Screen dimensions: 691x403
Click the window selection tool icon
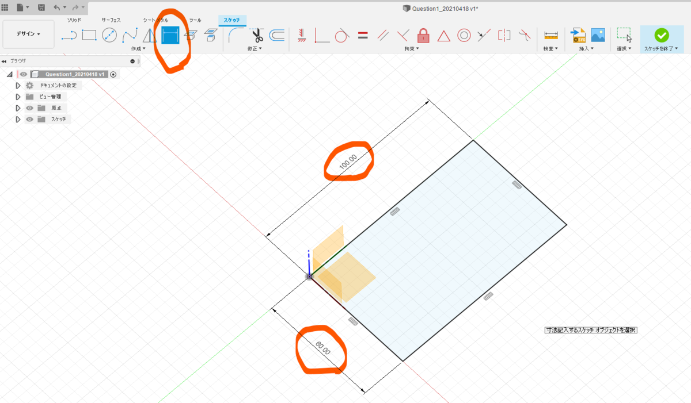click(624, 34)
